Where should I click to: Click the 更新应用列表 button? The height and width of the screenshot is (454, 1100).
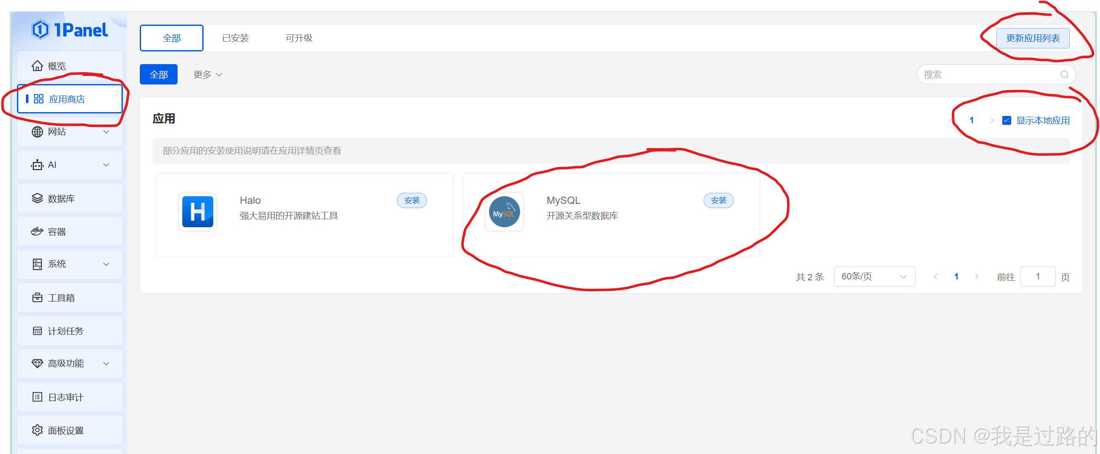pos(1032,38)
